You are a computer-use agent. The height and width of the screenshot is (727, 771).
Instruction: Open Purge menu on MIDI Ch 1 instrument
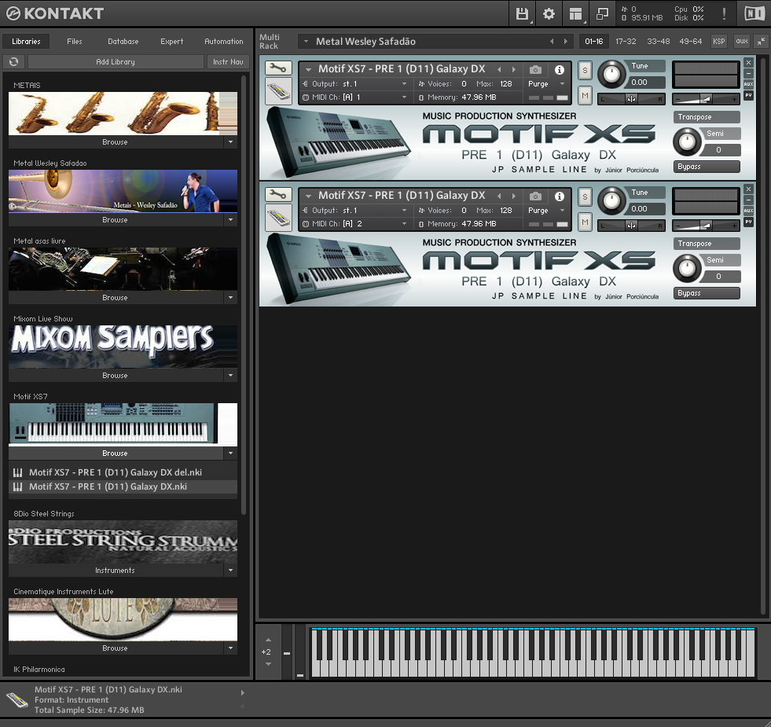pyautogui.click(x=545, y=84)
